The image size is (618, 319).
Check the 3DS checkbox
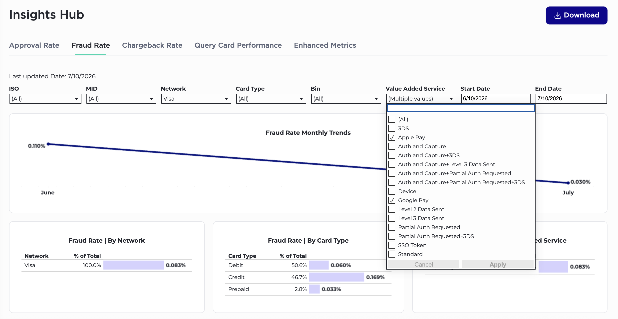pyautogui.click(x=392, y=128)
